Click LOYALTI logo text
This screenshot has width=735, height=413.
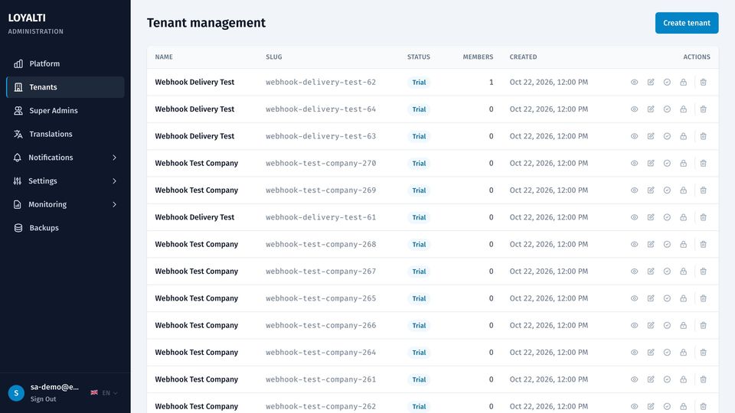27,18
